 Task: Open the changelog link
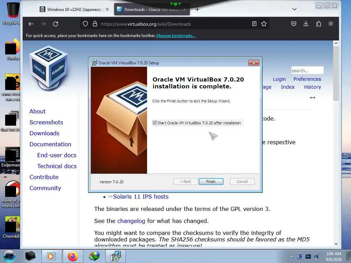coord(131,221)
